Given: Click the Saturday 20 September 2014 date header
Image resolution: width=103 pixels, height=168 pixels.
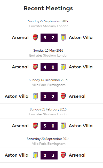Looking at the screenshot, I should pyautogui.click(x=48, y=139).
